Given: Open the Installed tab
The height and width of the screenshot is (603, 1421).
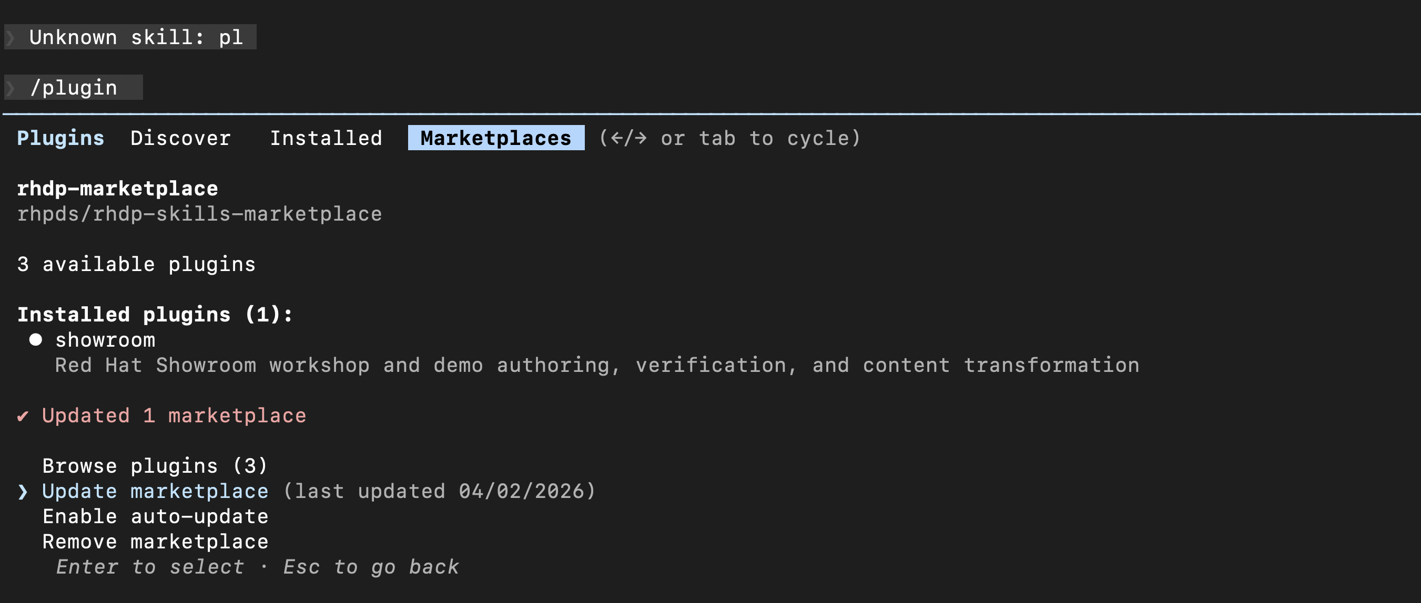Looking at the screenshot, I should pos(326,138).
